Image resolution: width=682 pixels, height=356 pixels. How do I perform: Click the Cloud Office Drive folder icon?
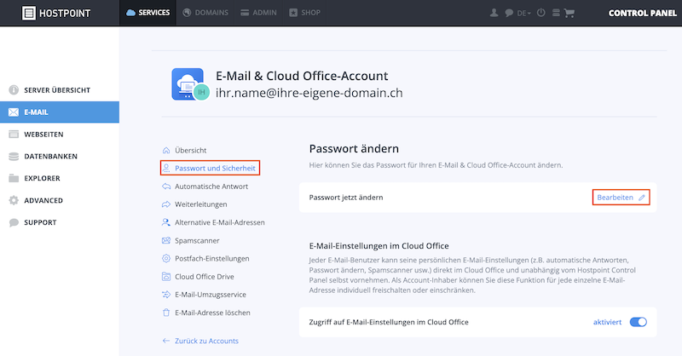166,277
